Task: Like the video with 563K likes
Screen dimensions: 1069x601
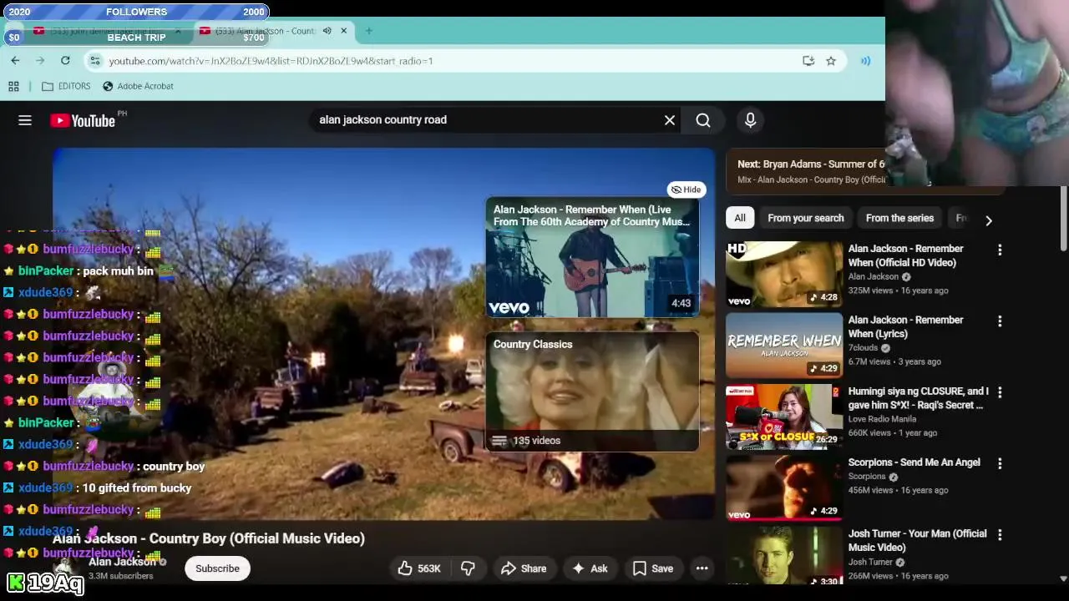Action: [419, 568]
